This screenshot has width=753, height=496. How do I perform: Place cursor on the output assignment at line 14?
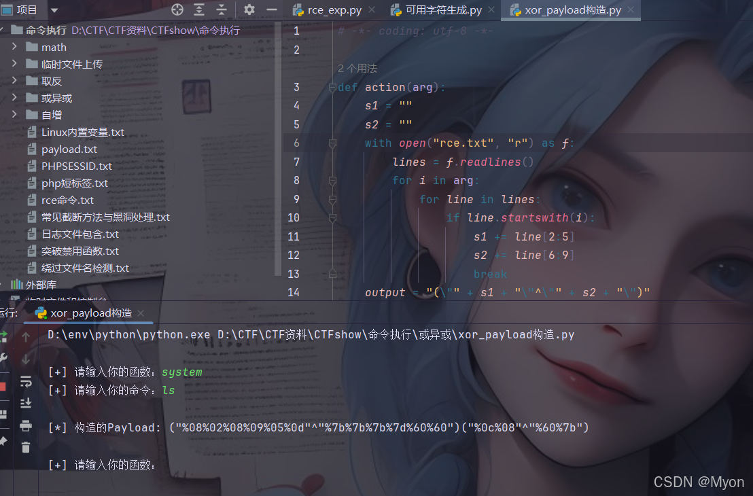click(507, 292)
